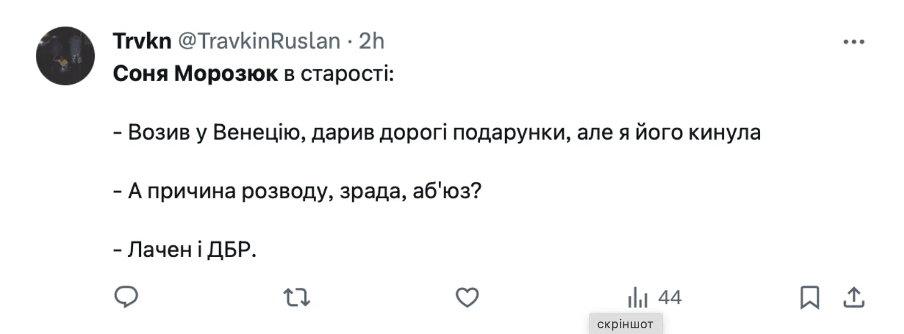The width and height of the screenshot is (904, 334).
Task: Click the view analytics bar-chart icon
Action: (x=637, y=298)
